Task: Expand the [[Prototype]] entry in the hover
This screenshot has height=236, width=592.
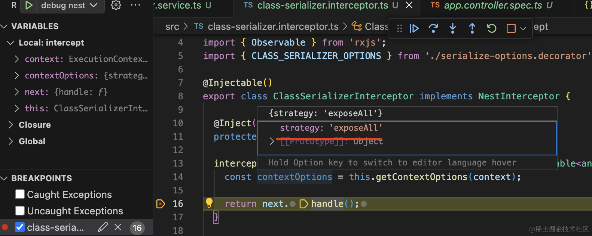Action: pyautogui.click(x=272, y=142)
